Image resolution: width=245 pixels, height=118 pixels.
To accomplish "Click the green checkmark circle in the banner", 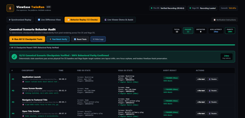I will pyautogui.click(x=14, y=57).
